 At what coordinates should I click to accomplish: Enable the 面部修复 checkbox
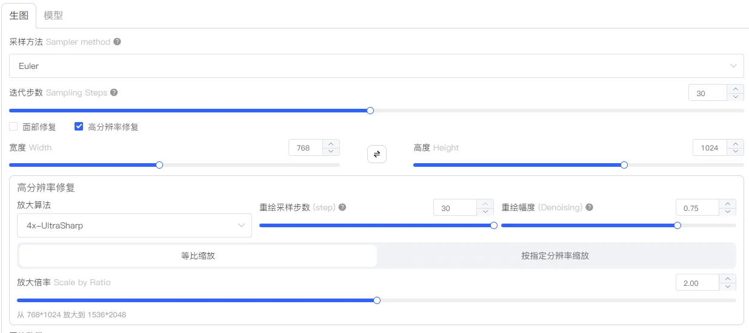(x=13, y=127)
